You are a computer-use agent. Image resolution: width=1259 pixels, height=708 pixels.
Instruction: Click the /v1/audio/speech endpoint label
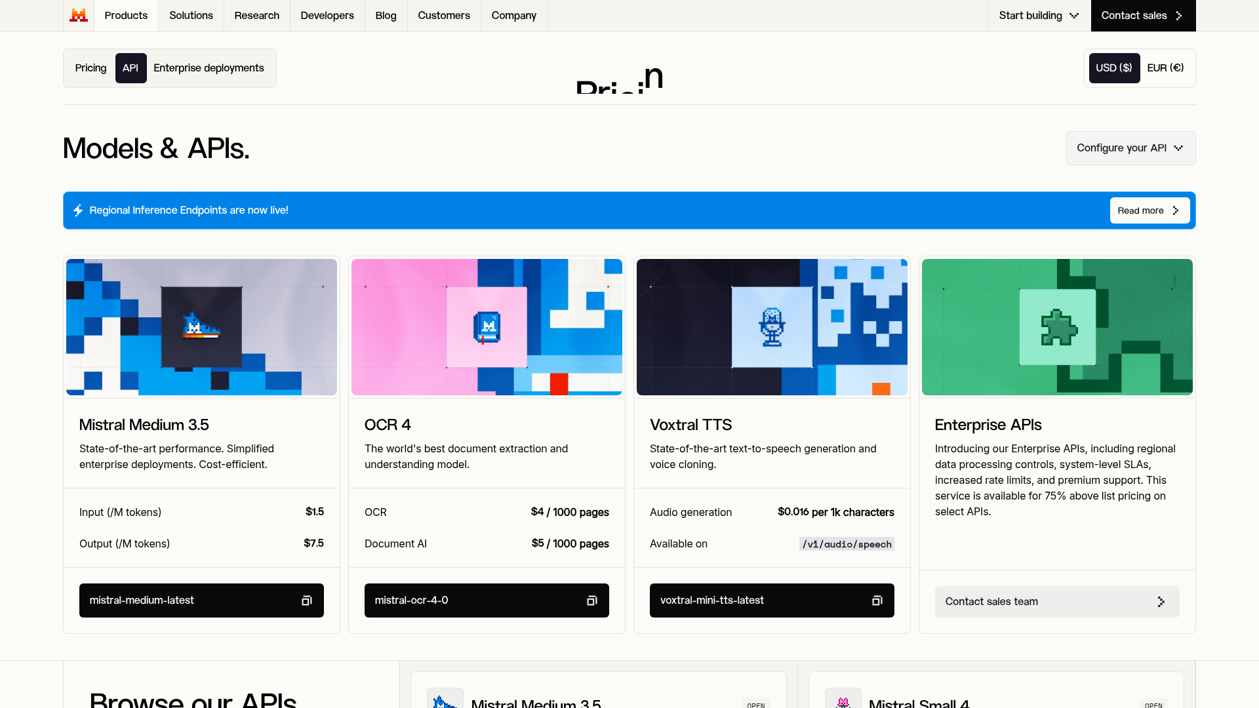(x=847, y=544)
